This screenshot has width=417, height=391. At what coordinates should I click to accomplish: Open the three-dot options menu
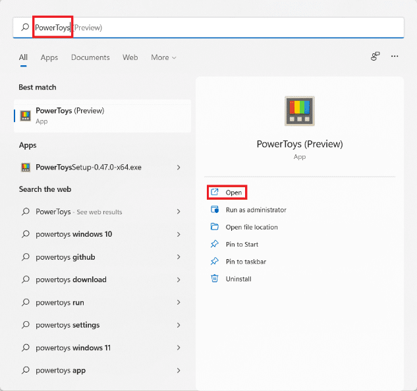pyautogui.click(x=395, y=56)
